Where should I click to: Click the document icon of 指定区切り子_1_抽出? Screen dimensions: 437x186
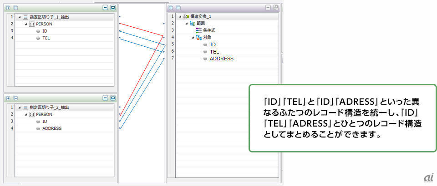click(25, 17)
